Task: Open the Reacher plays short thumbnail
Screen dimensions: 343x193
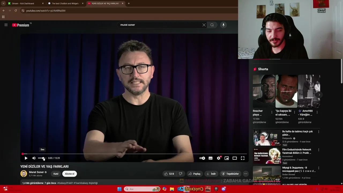Action: click(x=264, y=91)
